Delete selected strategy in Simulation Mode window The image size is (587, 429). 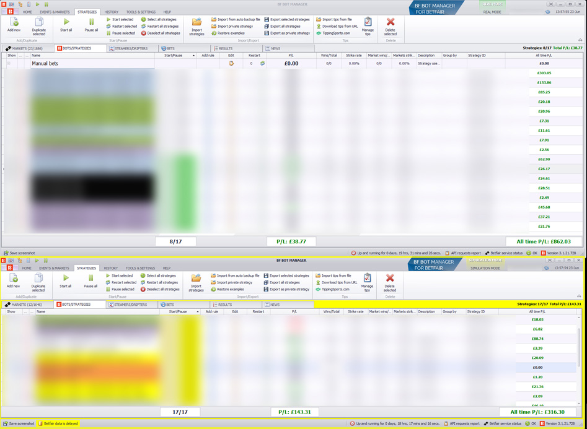pyautogui.click(x=390, y=282)
